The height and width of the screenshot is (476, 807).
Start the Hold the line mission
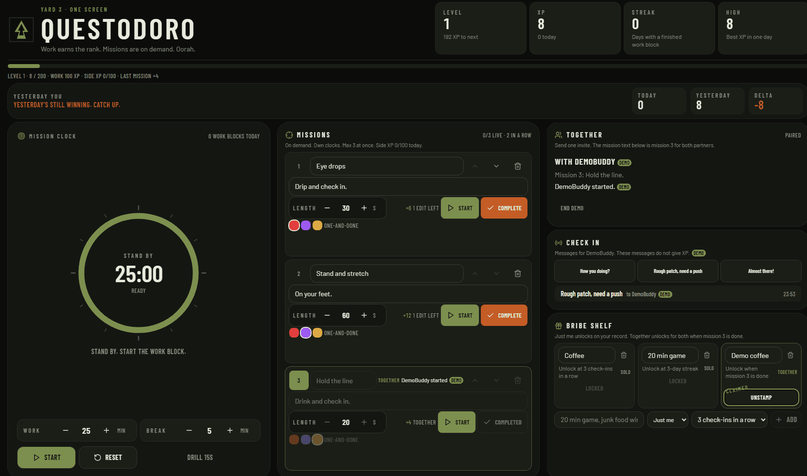pyautogui.click(x=457, y=422)
